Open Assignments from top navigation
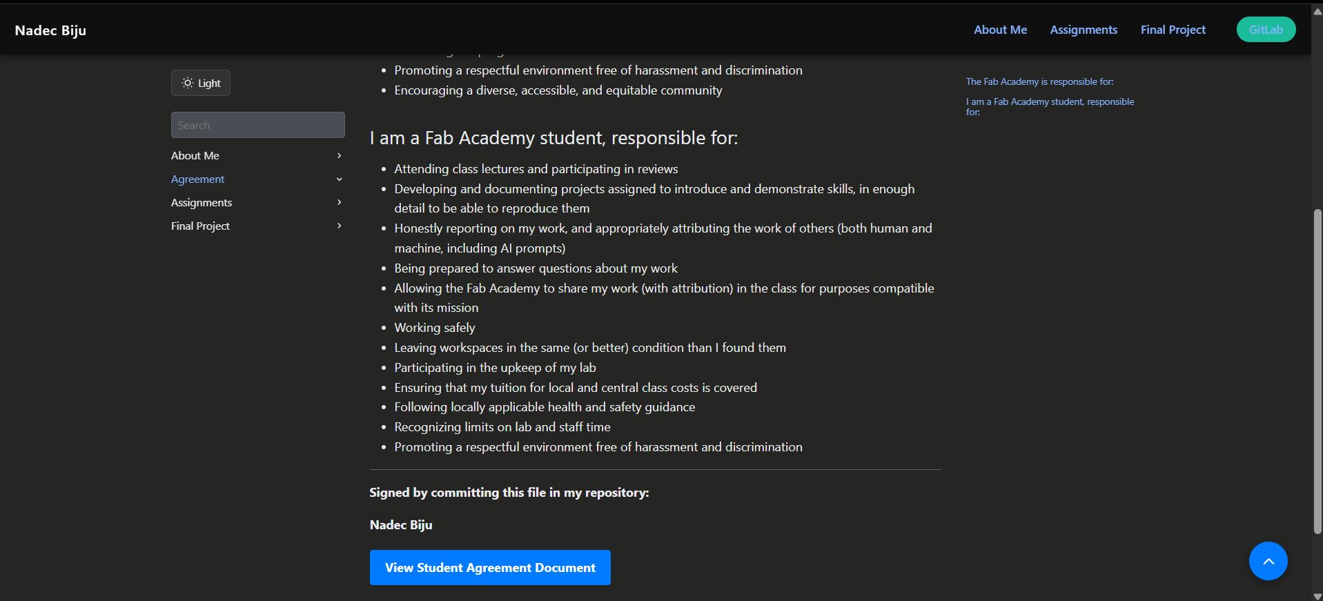The height and width of the screenshot is (601, 1323). (x=1083, y=29)
